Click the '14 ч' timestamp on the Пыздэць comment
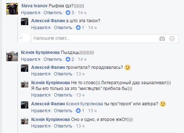 (x=82, y=59)
